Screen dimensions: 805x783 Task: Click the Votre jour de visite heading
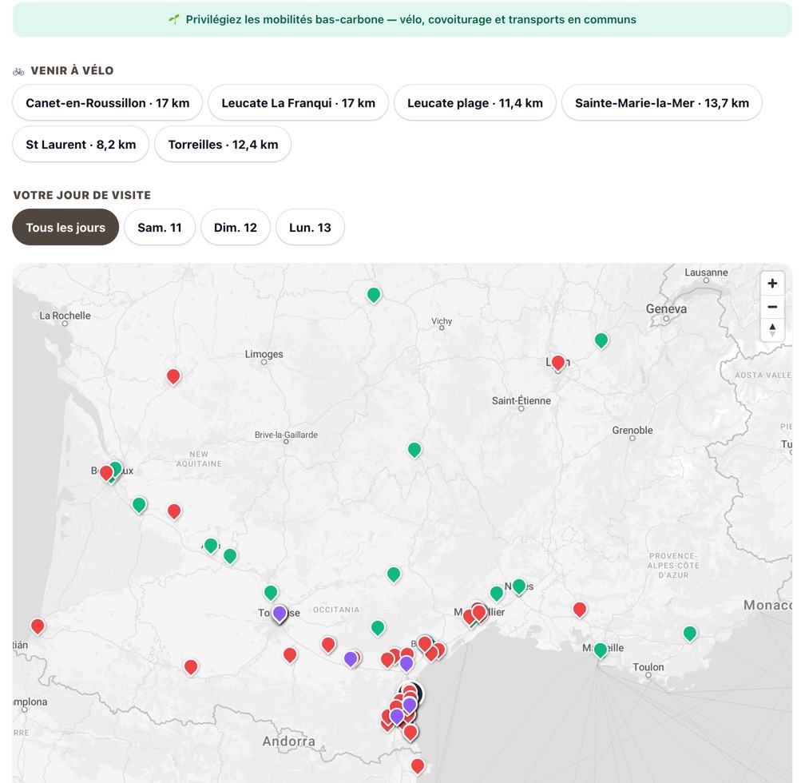pos(82,195)
